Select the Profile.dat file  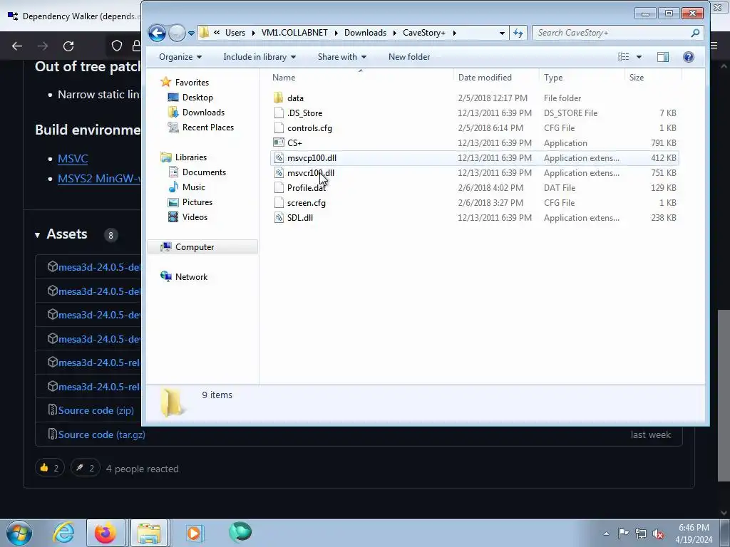point(307,188)
